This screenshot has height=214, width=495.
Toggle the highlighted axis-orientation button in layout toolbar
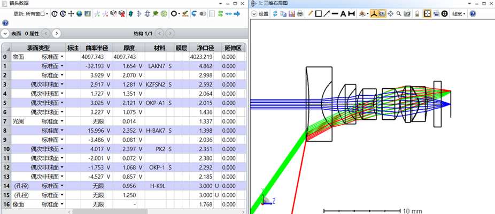click(374, 14)
